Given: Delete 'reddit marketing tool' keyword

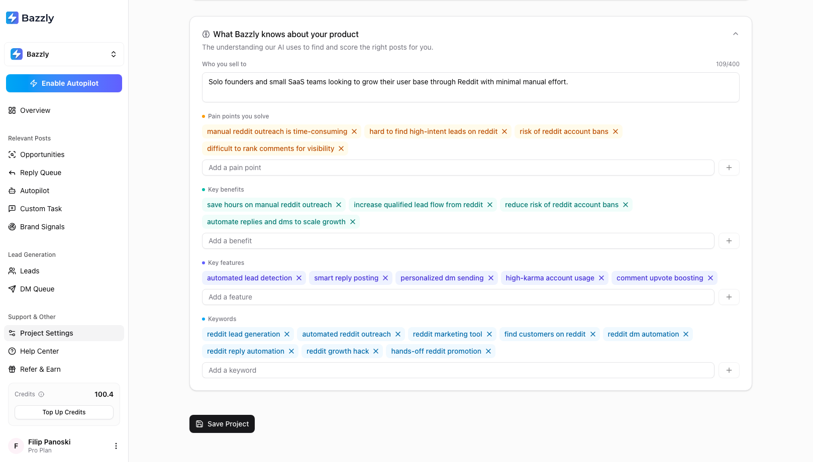Looking at the screenshot, I should coord(489,334).
